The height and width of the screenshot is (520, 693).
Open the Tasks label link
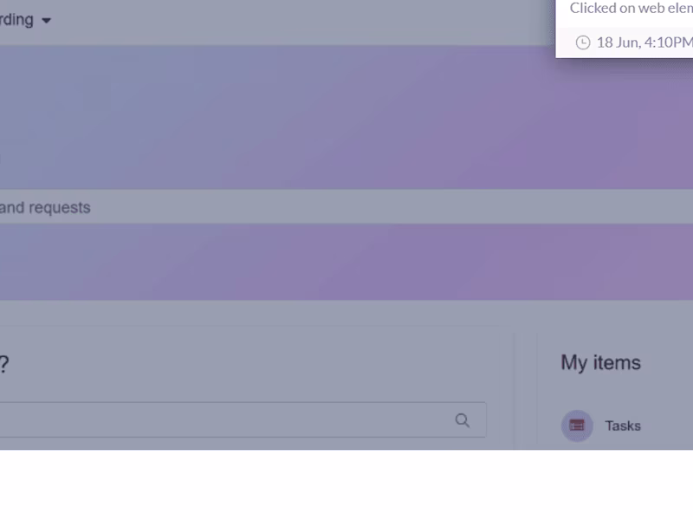click(623, 426)
